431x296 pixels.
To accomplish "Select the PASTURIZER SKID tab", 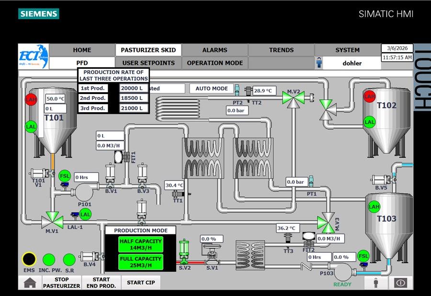I will pos(148,50).
